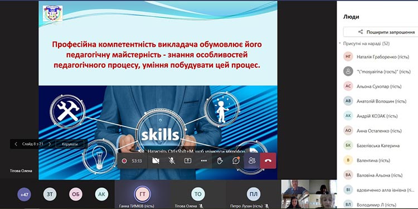Screen dimensions: 418x209
Task: Select Наталія Граборенко avatar НГ
Action: click(348, 56)
